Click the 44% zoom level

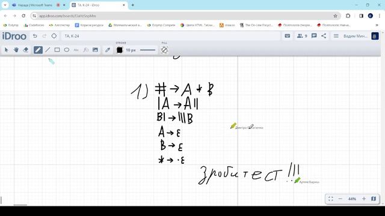352,199
